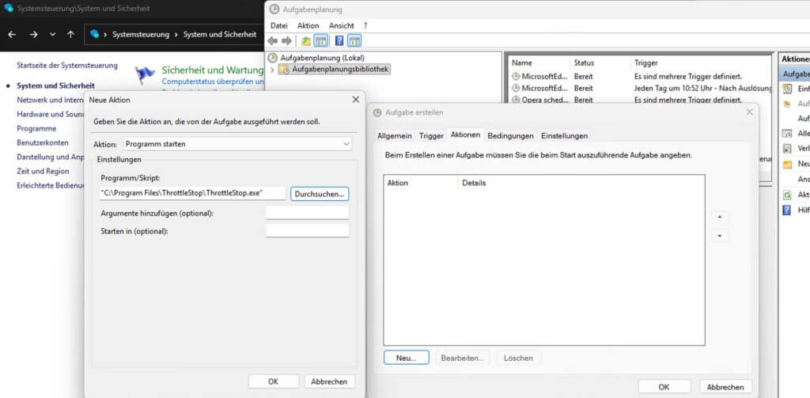810x398 pixels.
Task: Click the icon beside the 'Verl' action
Action: (x=787, y=148)
